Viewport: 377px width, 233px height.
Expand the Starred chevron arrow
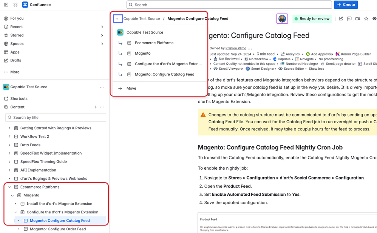coord(102,35)
